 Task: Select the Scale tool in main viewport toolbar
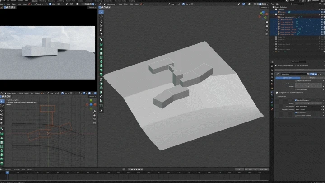(101, 30)
